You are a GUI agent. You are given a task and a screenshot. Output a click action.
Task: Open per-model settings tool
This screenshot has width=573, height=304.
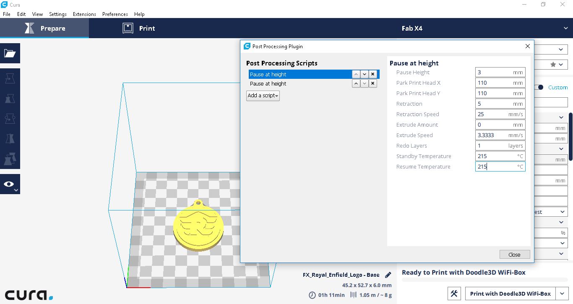click(10, 159)
